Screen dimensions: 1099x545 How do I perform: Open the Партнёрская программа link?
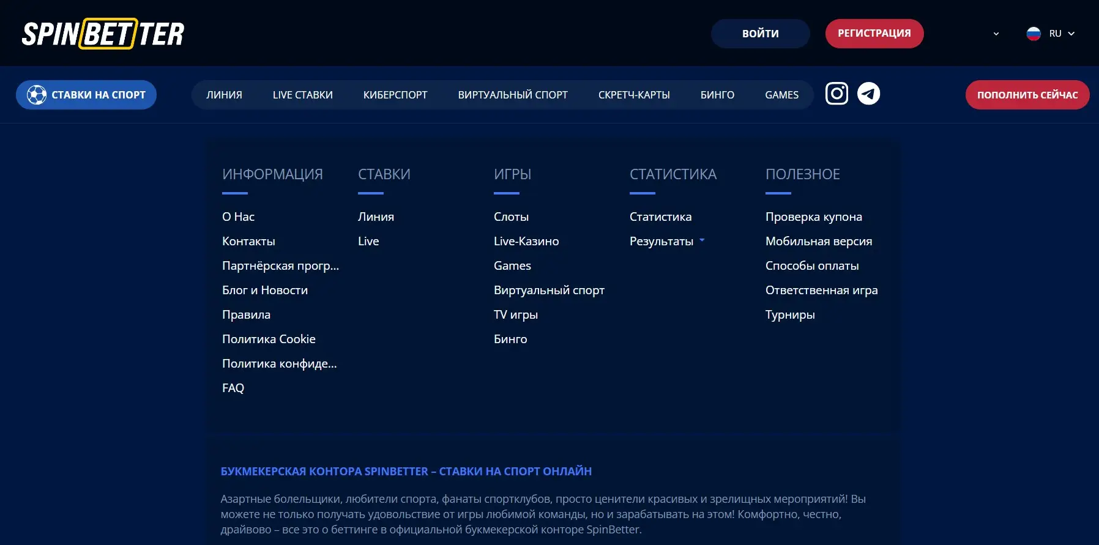[x=280, y=265]
